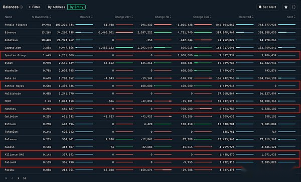Go to previous page arrow
Viewport: 301px width, 182px height.
pos(12,178)
